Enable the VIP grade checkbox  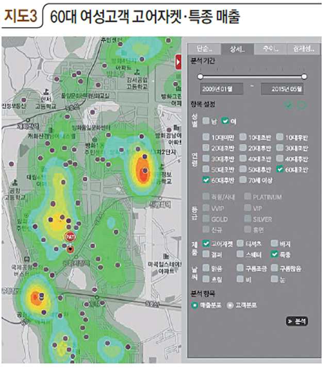click(x=247, y=208)
